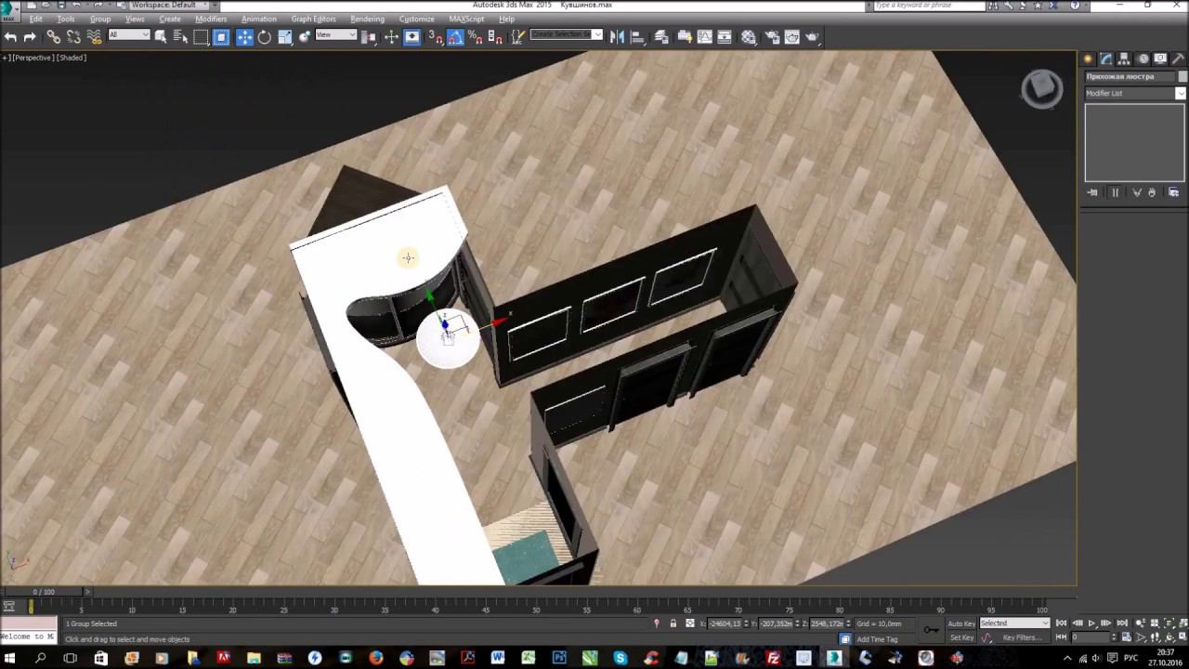This screenshot has width=1189, height=669.
Task: Activate the Select and Uniform Scale tool
Action: [285, 37]
